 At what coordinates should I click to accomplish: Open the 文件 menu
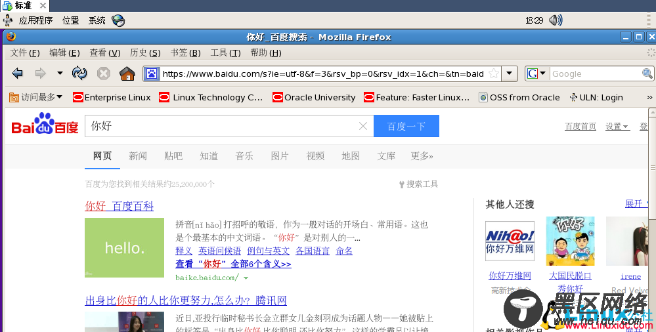[x=25, y=52]
